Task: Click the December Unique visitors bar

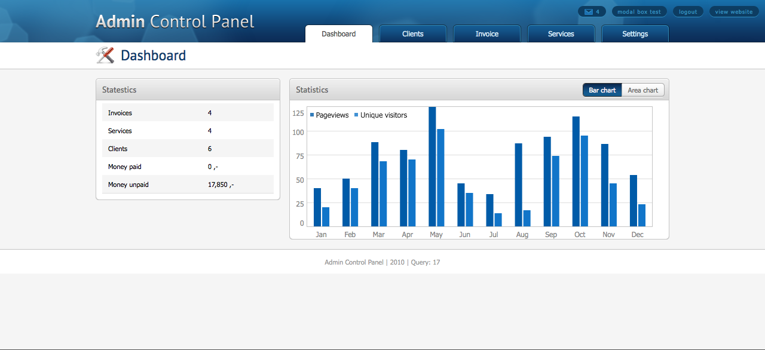Action: [x=642, y=215]
